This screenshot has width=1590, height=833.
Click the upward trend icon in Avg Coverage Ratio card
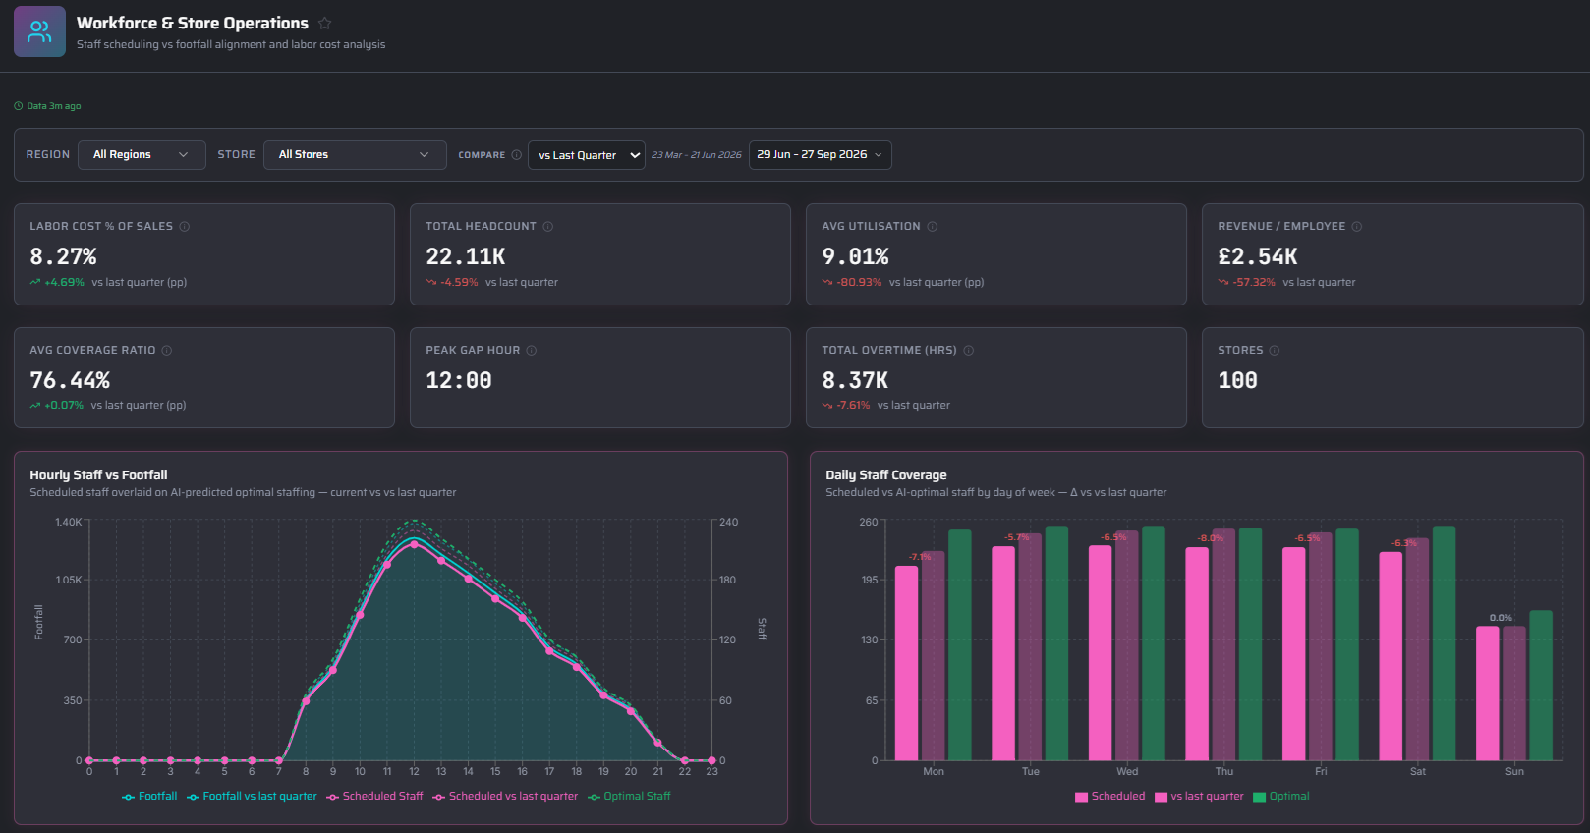[35, 406]
